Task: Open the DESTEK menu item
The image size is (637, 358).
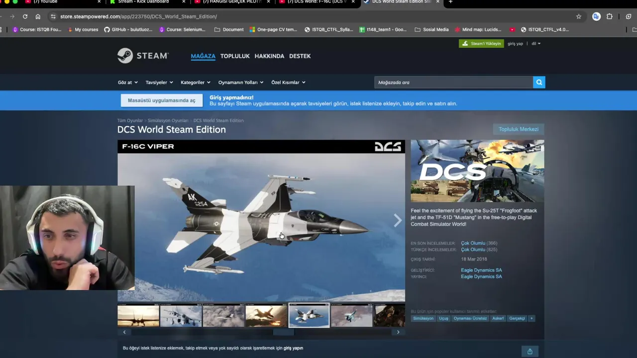Action: click(300, 56)
